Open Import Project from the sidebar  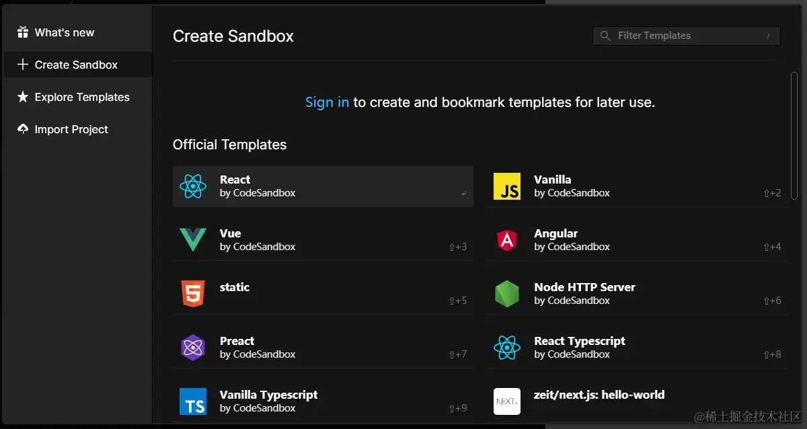point(71,129)
